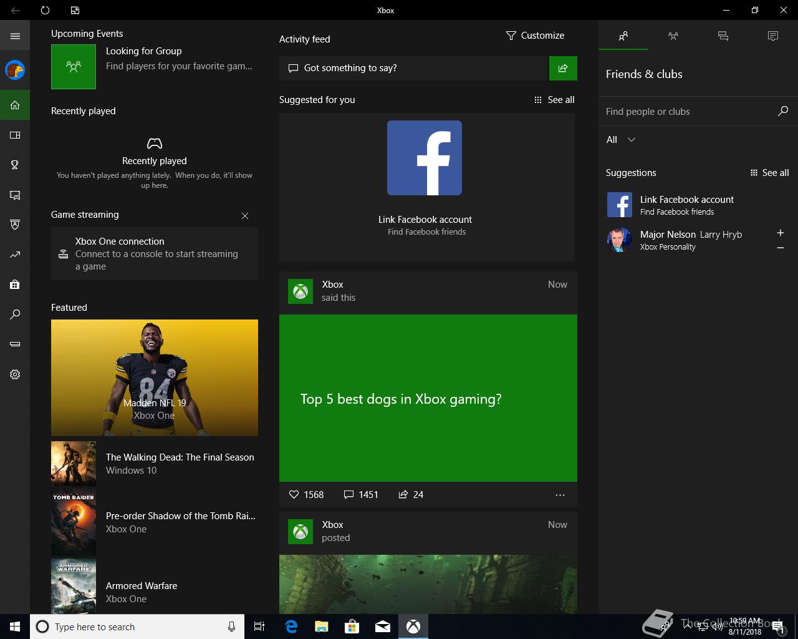Click the Got something to say field
The image size is (798, 639).
[413, 68]
